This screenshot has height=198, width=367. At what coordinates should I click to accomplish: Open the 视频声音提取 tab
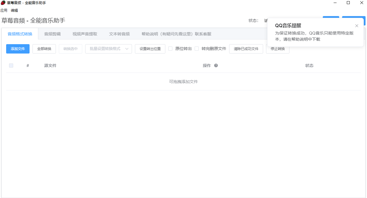pyautogui.click(x=85, y=34)
